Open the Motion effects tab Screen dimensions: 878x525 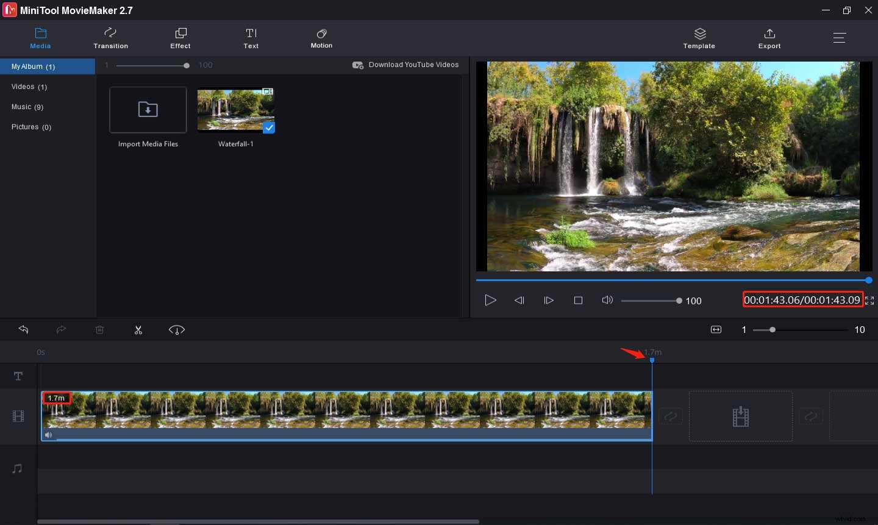(x=321, y=38)
